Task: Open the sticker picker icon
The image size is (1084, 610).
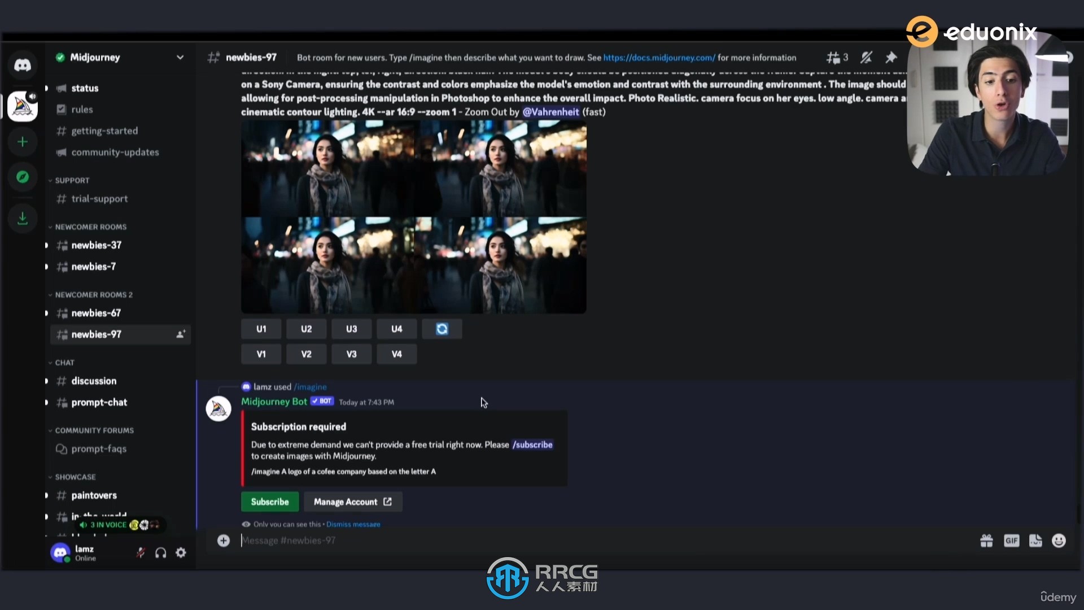Action: (x=1035, y=541)
